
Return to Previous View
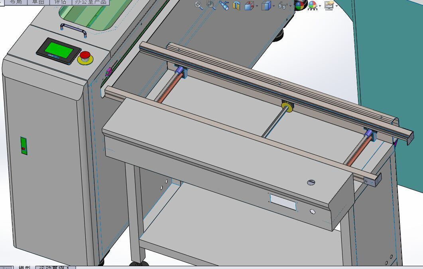[x=224, y=5]
